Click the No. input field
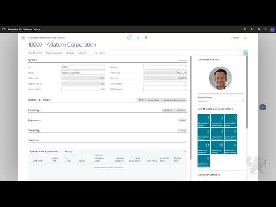This screenshot has width=276, height=207. coord(83,67)
